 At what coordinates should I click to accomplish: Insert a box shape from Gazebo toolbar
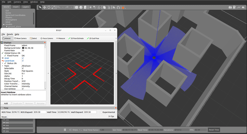77,7
